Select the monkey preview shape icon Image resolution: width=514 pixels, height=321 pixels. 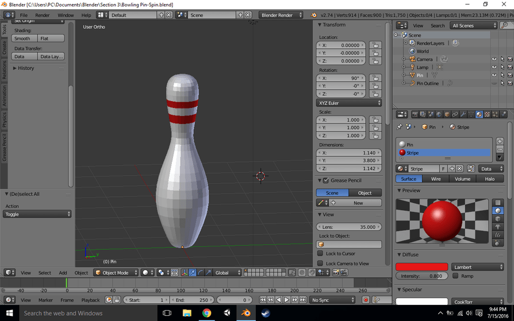tap(498, 227)
